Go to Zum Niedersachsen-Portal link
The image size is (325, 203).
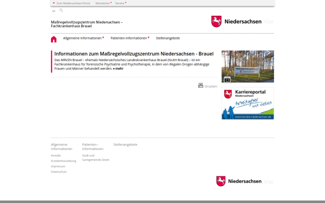point(73,3)
